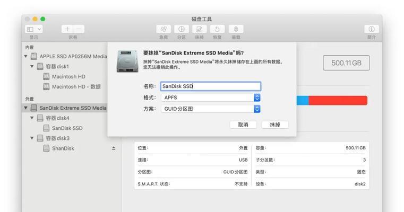This screenshot has width=404, height=212.
Task: Click the add volume plus button
Action: pyautogui.click(x=67, y=29)
